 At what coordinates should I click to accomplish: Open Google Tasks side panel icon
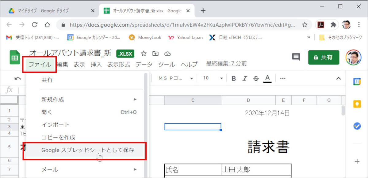(357, 126)
